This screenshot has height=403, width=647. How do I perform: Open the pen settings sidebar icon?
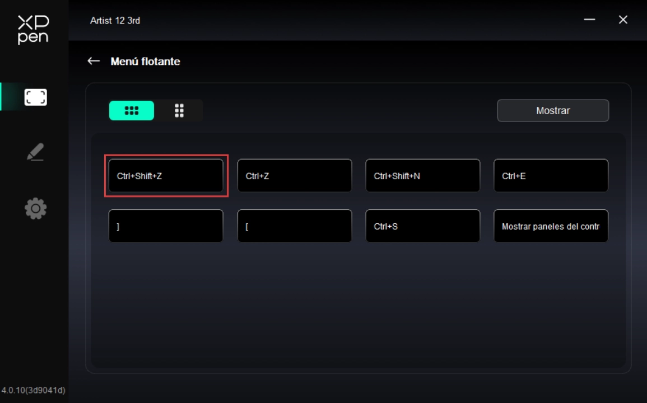coord(35,152)
